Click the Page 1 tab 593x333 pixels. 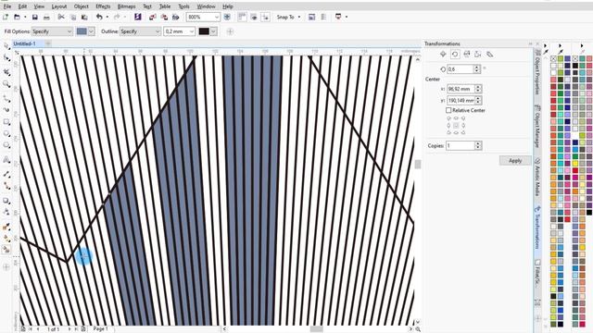101,329
